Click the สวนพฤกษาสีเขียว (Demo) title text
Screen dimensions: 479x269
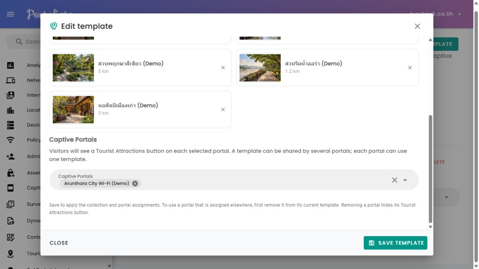point(131,63)
